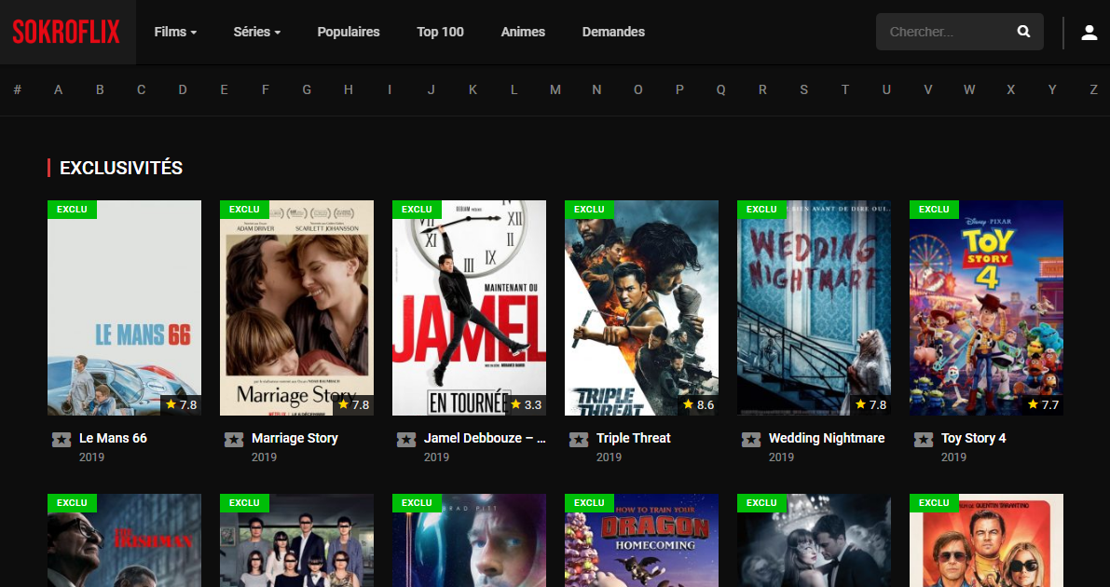Click the 2019 year under Wedding Nightmare
This screenshot has height=587, width=1110.
[782, 457]
